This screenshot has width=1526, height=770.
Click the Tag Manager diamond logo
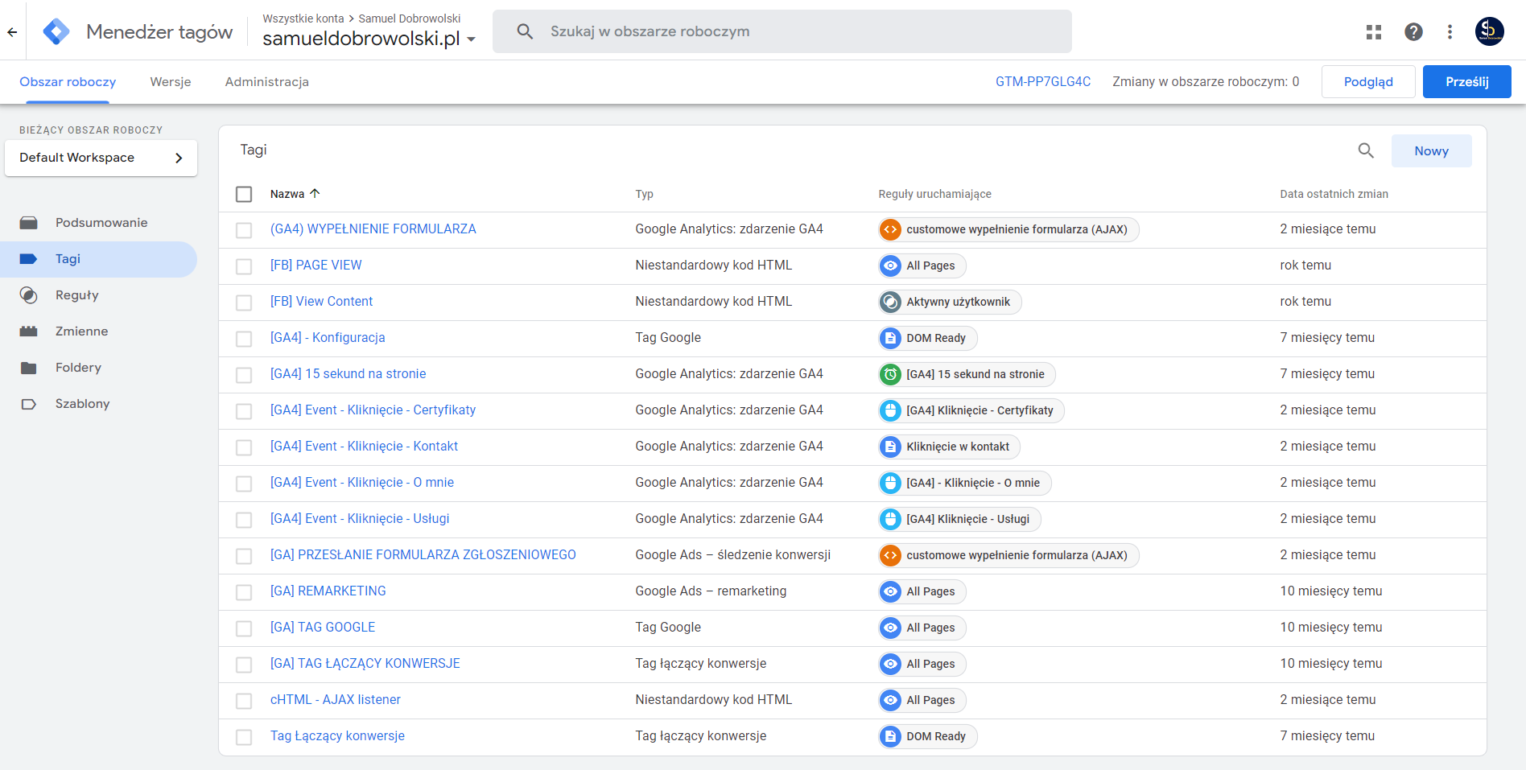56,31
